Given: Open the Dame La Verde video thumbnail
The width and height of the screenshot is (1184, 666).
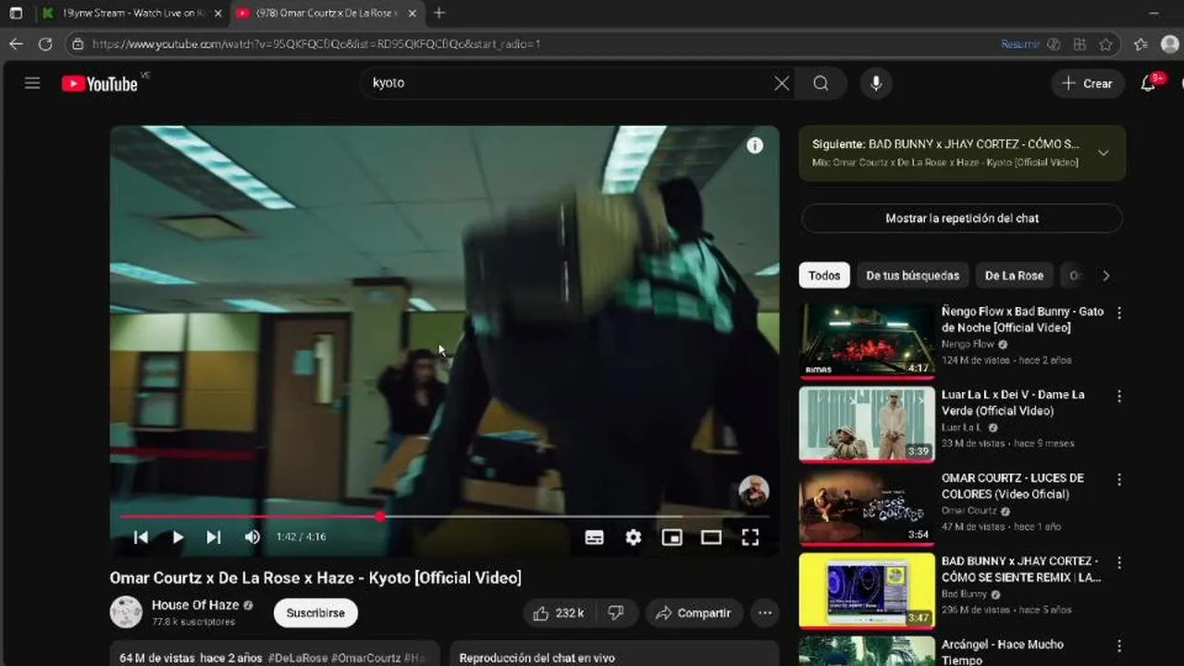Looking at the screenshot, I should click(867, 424).
